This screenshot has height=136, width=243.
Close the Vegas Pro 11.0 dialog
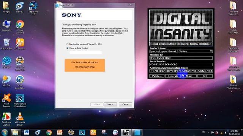(x=130, y=5)
